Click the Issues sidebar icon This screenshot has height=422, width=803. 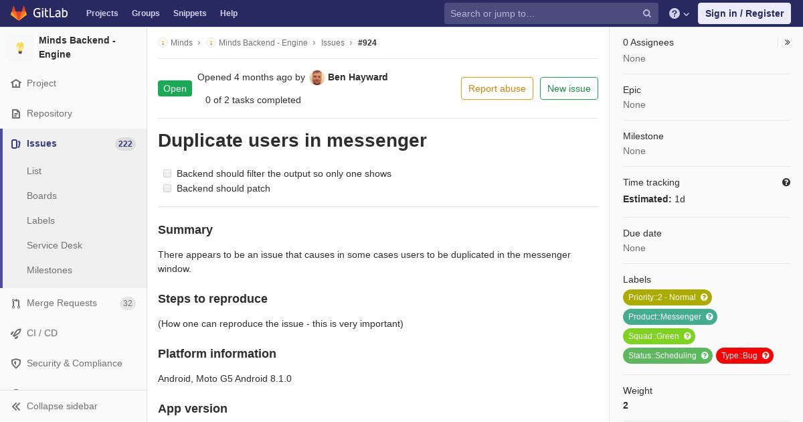16,144
